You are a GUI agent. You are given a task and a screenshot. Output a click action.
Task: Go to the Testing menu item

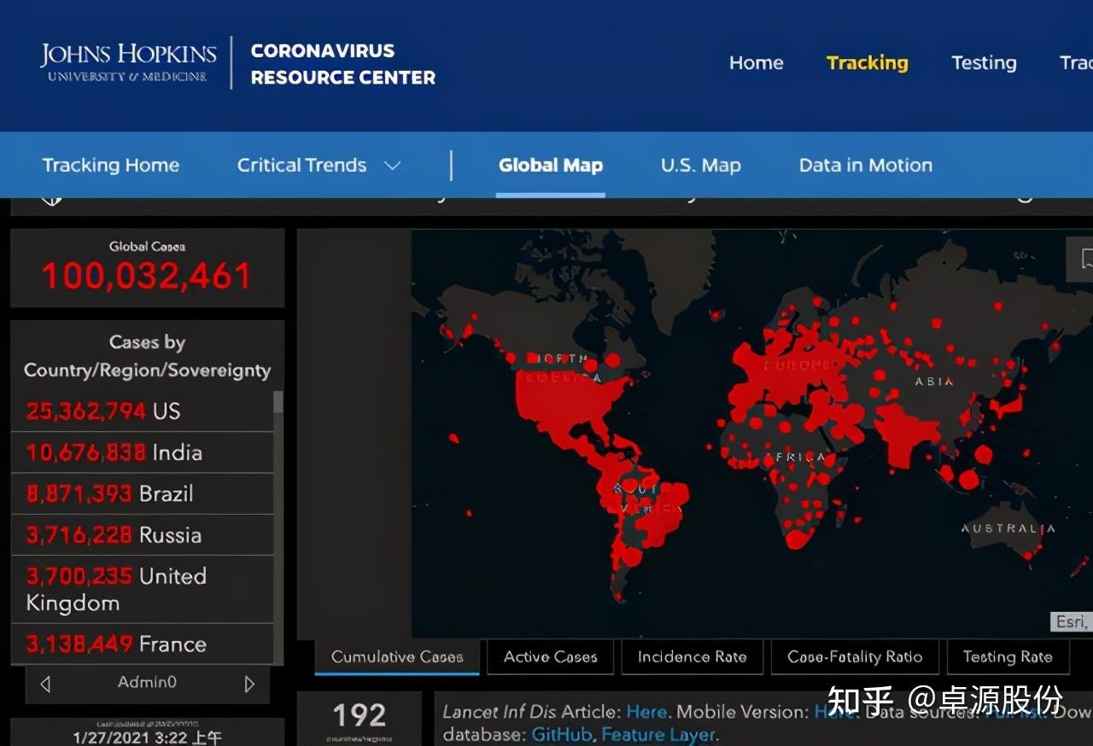tap(984, 62)
